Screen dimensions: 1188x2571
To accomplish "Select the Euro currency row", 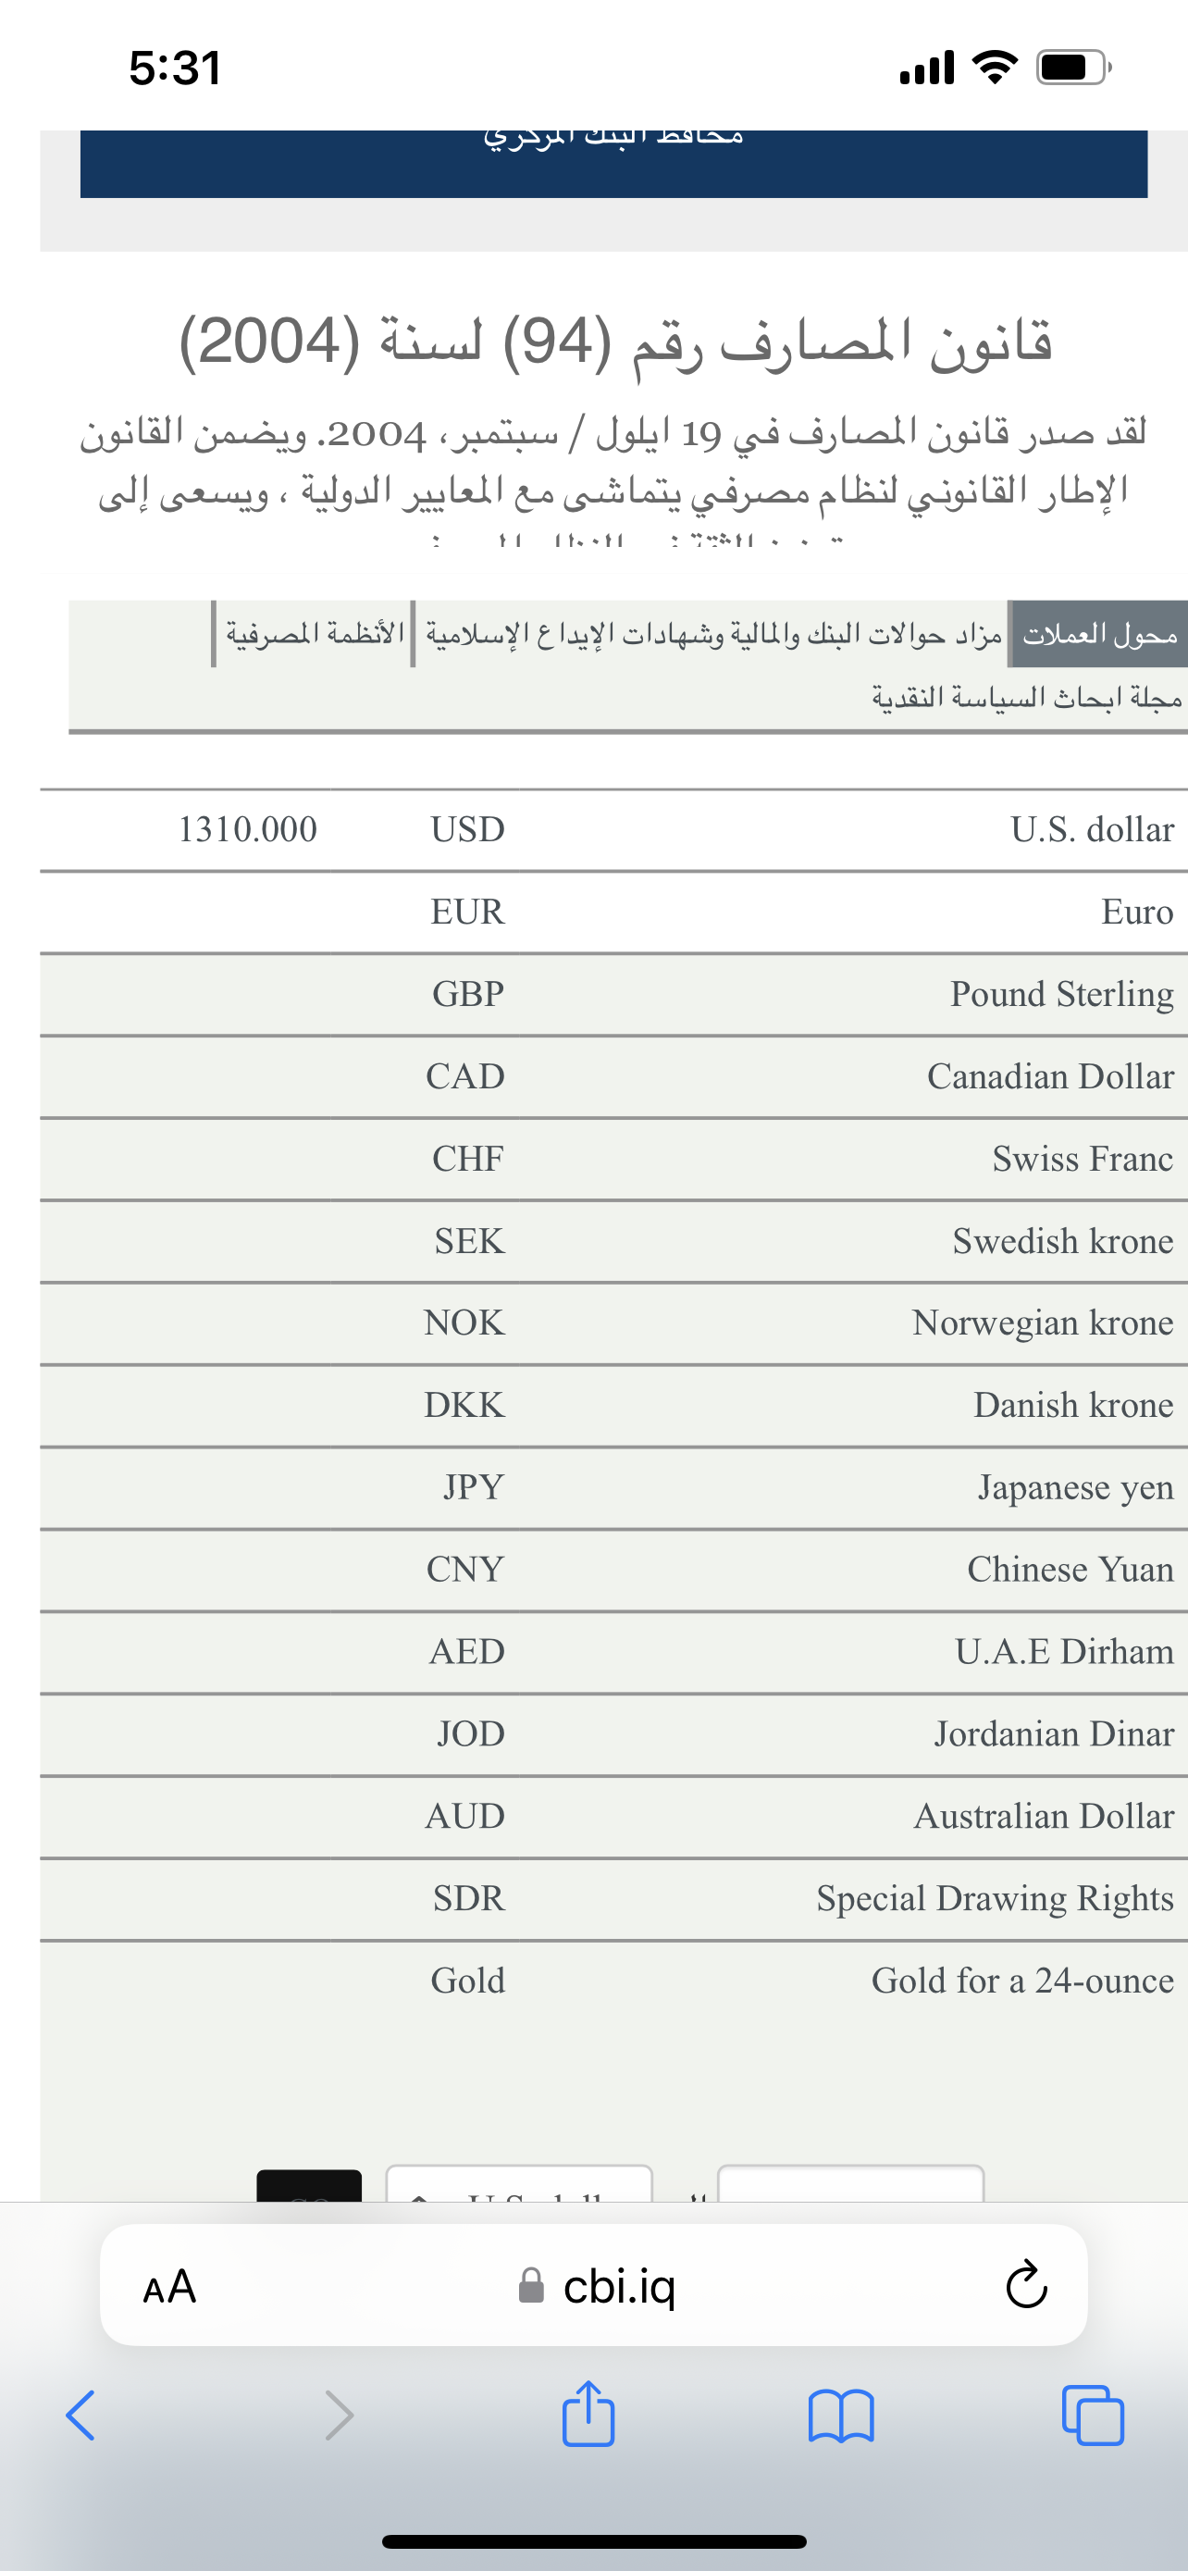I will coord(613,913).
